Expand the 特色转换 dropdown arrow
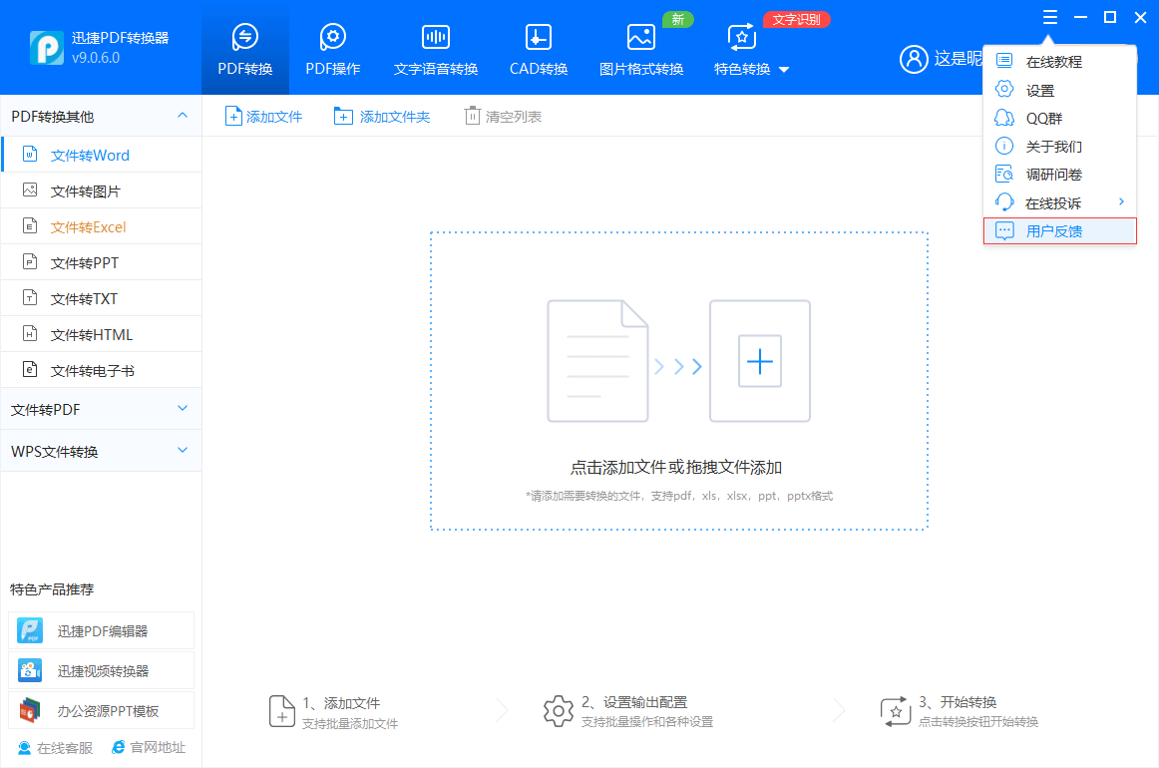Viewport: 1159px width, 768px height. pyautogui.click(x=784, y=70)
